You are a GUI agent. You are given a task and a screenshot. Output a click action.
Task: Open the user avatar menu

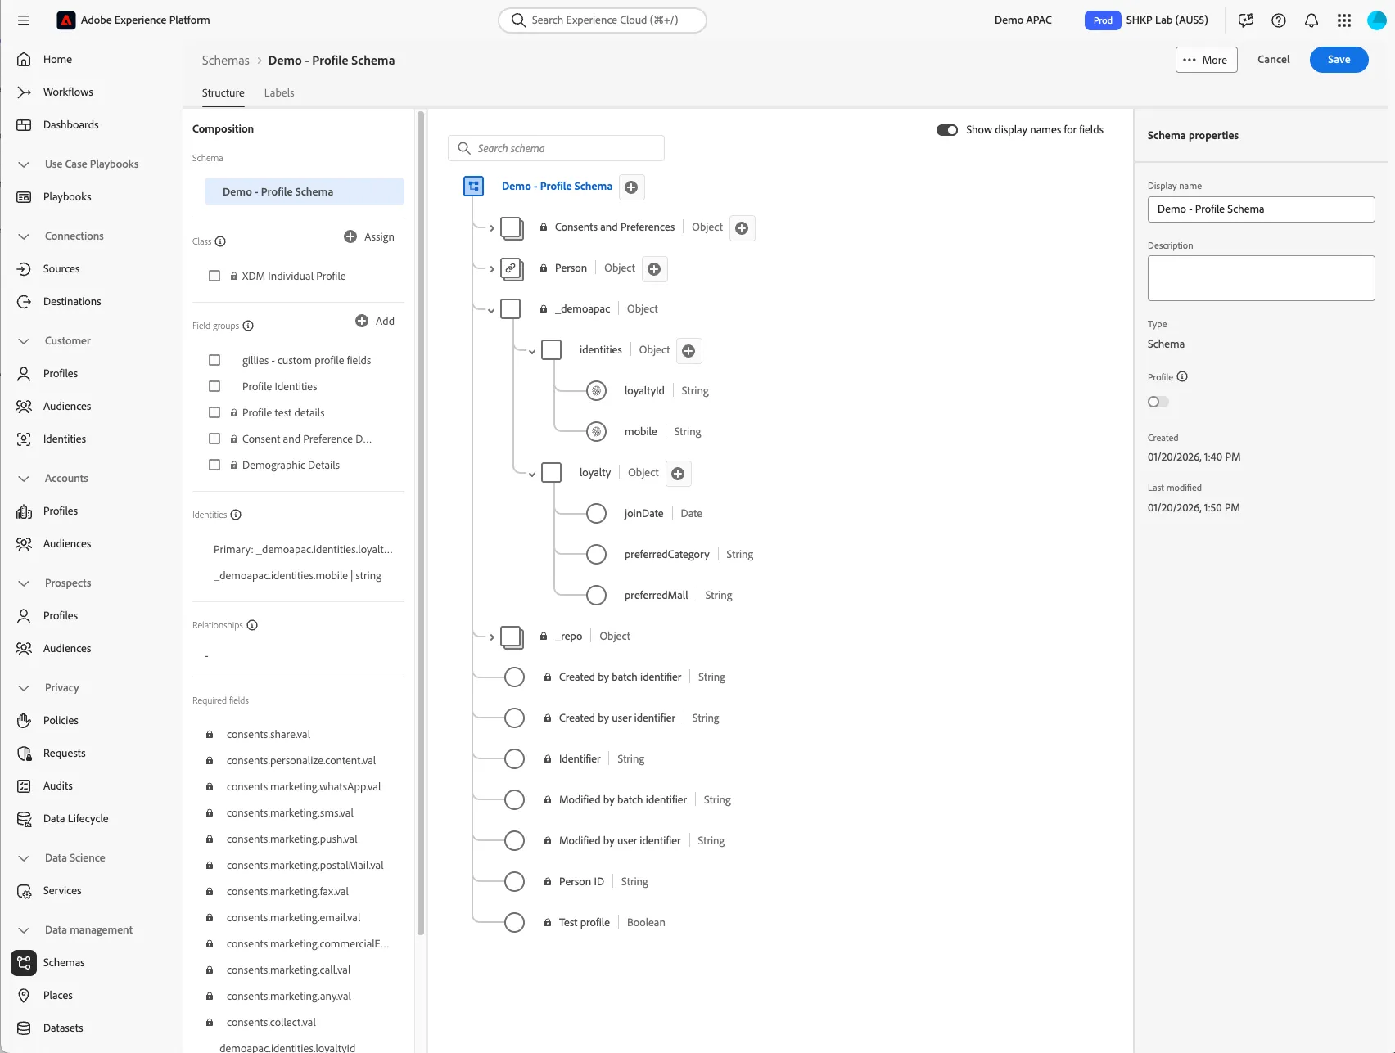click(x=1377, y=20)
